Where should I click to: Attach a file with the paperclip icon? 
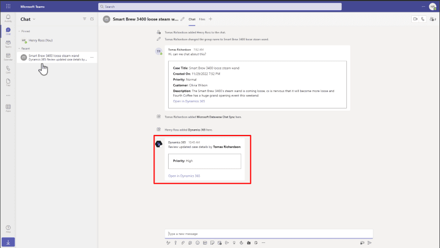coord(183,243)
